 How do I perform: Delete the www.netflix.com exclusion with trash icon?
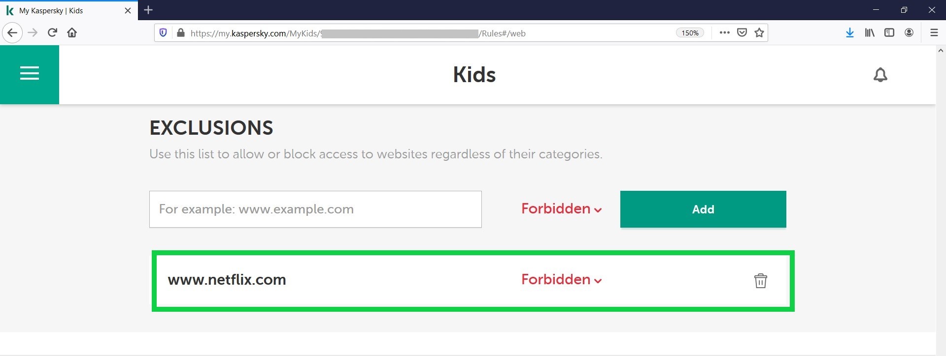point(760,280)
